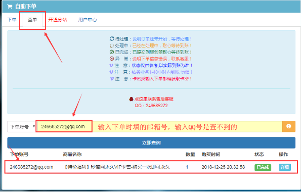Select the 【特价福利】 product name cell

(116, 167)
